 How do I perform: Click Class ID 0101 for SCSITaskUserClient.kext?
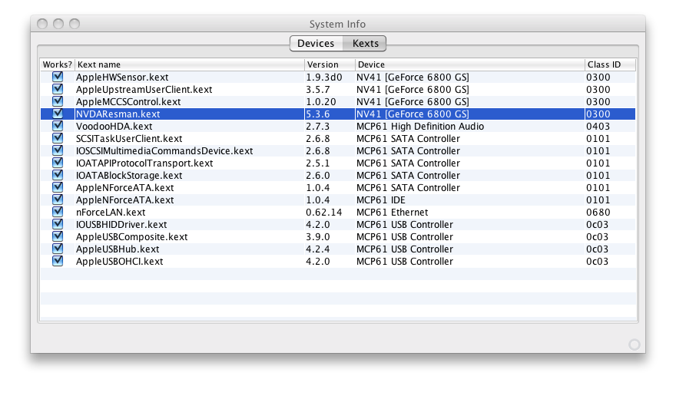click(598, 139)
